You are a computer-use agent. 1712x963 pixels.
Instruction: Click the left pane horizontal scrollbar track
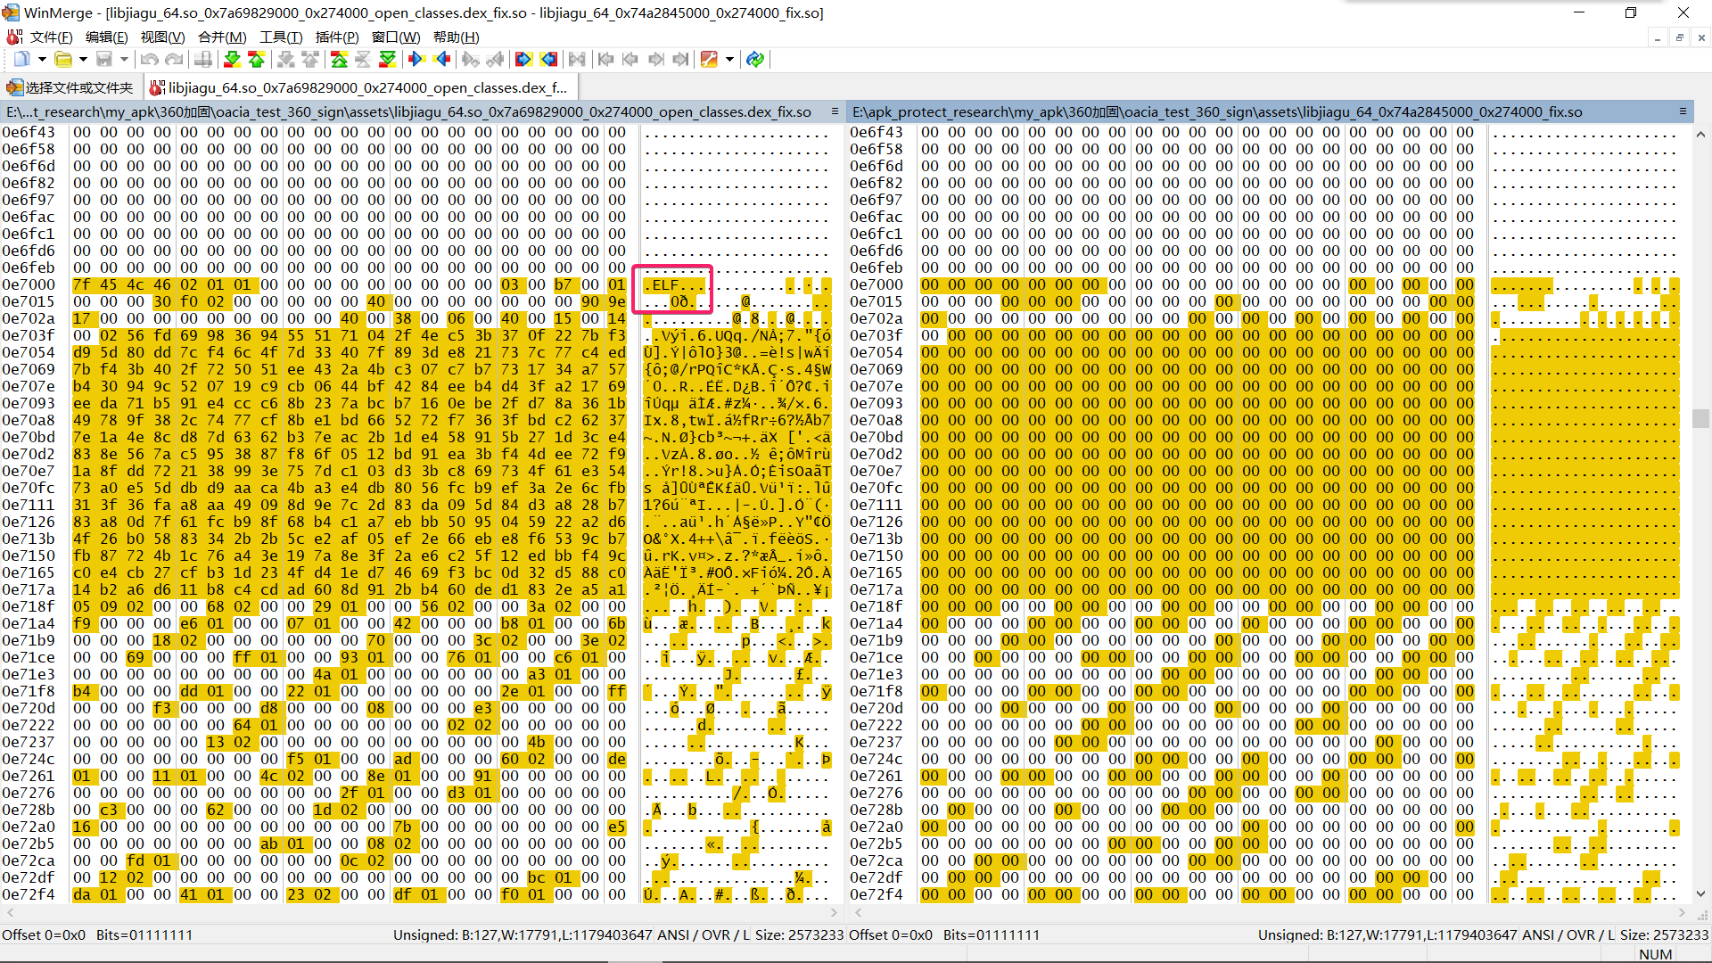pyautogui.click(x=419, y=913)
